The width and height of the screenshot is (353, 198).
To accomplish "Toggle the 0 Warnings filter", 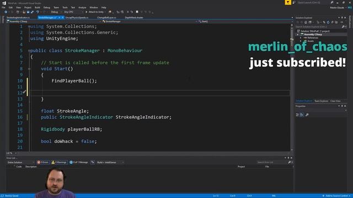I will (59, 162).
